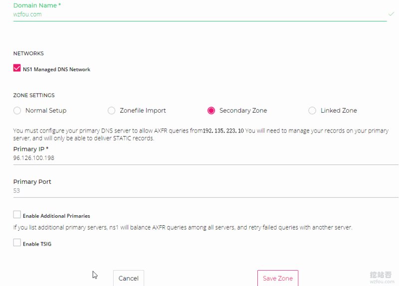399x286 pixels.
Task: Uncheck the NS1 Managed DNS Network checkbox
Action: tap(17, 68)
